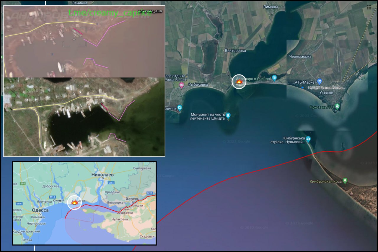This screenshot has height=252, width=378.
Task: Select the АТБ-Маркет shopping cart marker
Action: coord(319,81)
